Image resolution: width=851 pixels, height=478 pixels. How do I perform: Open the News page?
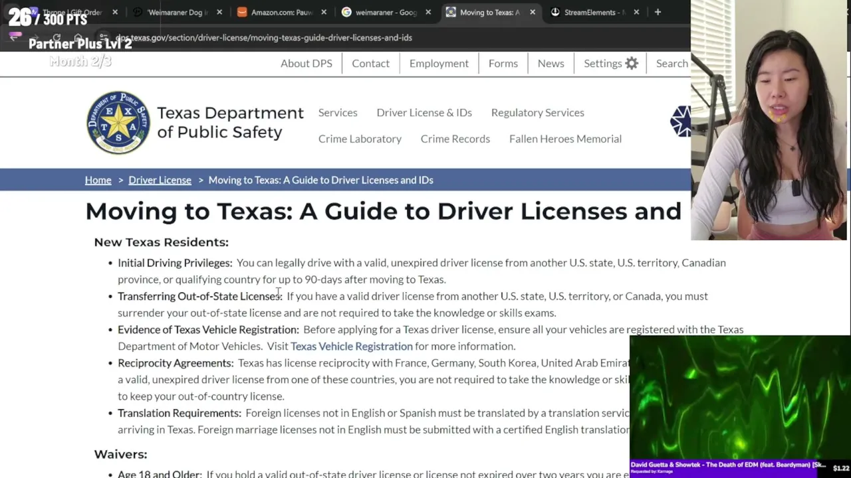[550, 63]
